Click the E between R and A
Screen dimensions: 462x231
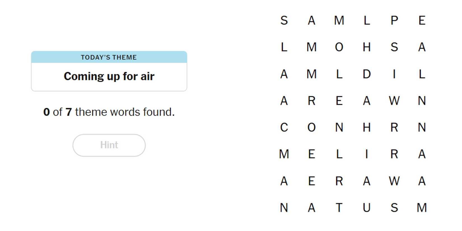pyautogui.click(x=339, y=101)
